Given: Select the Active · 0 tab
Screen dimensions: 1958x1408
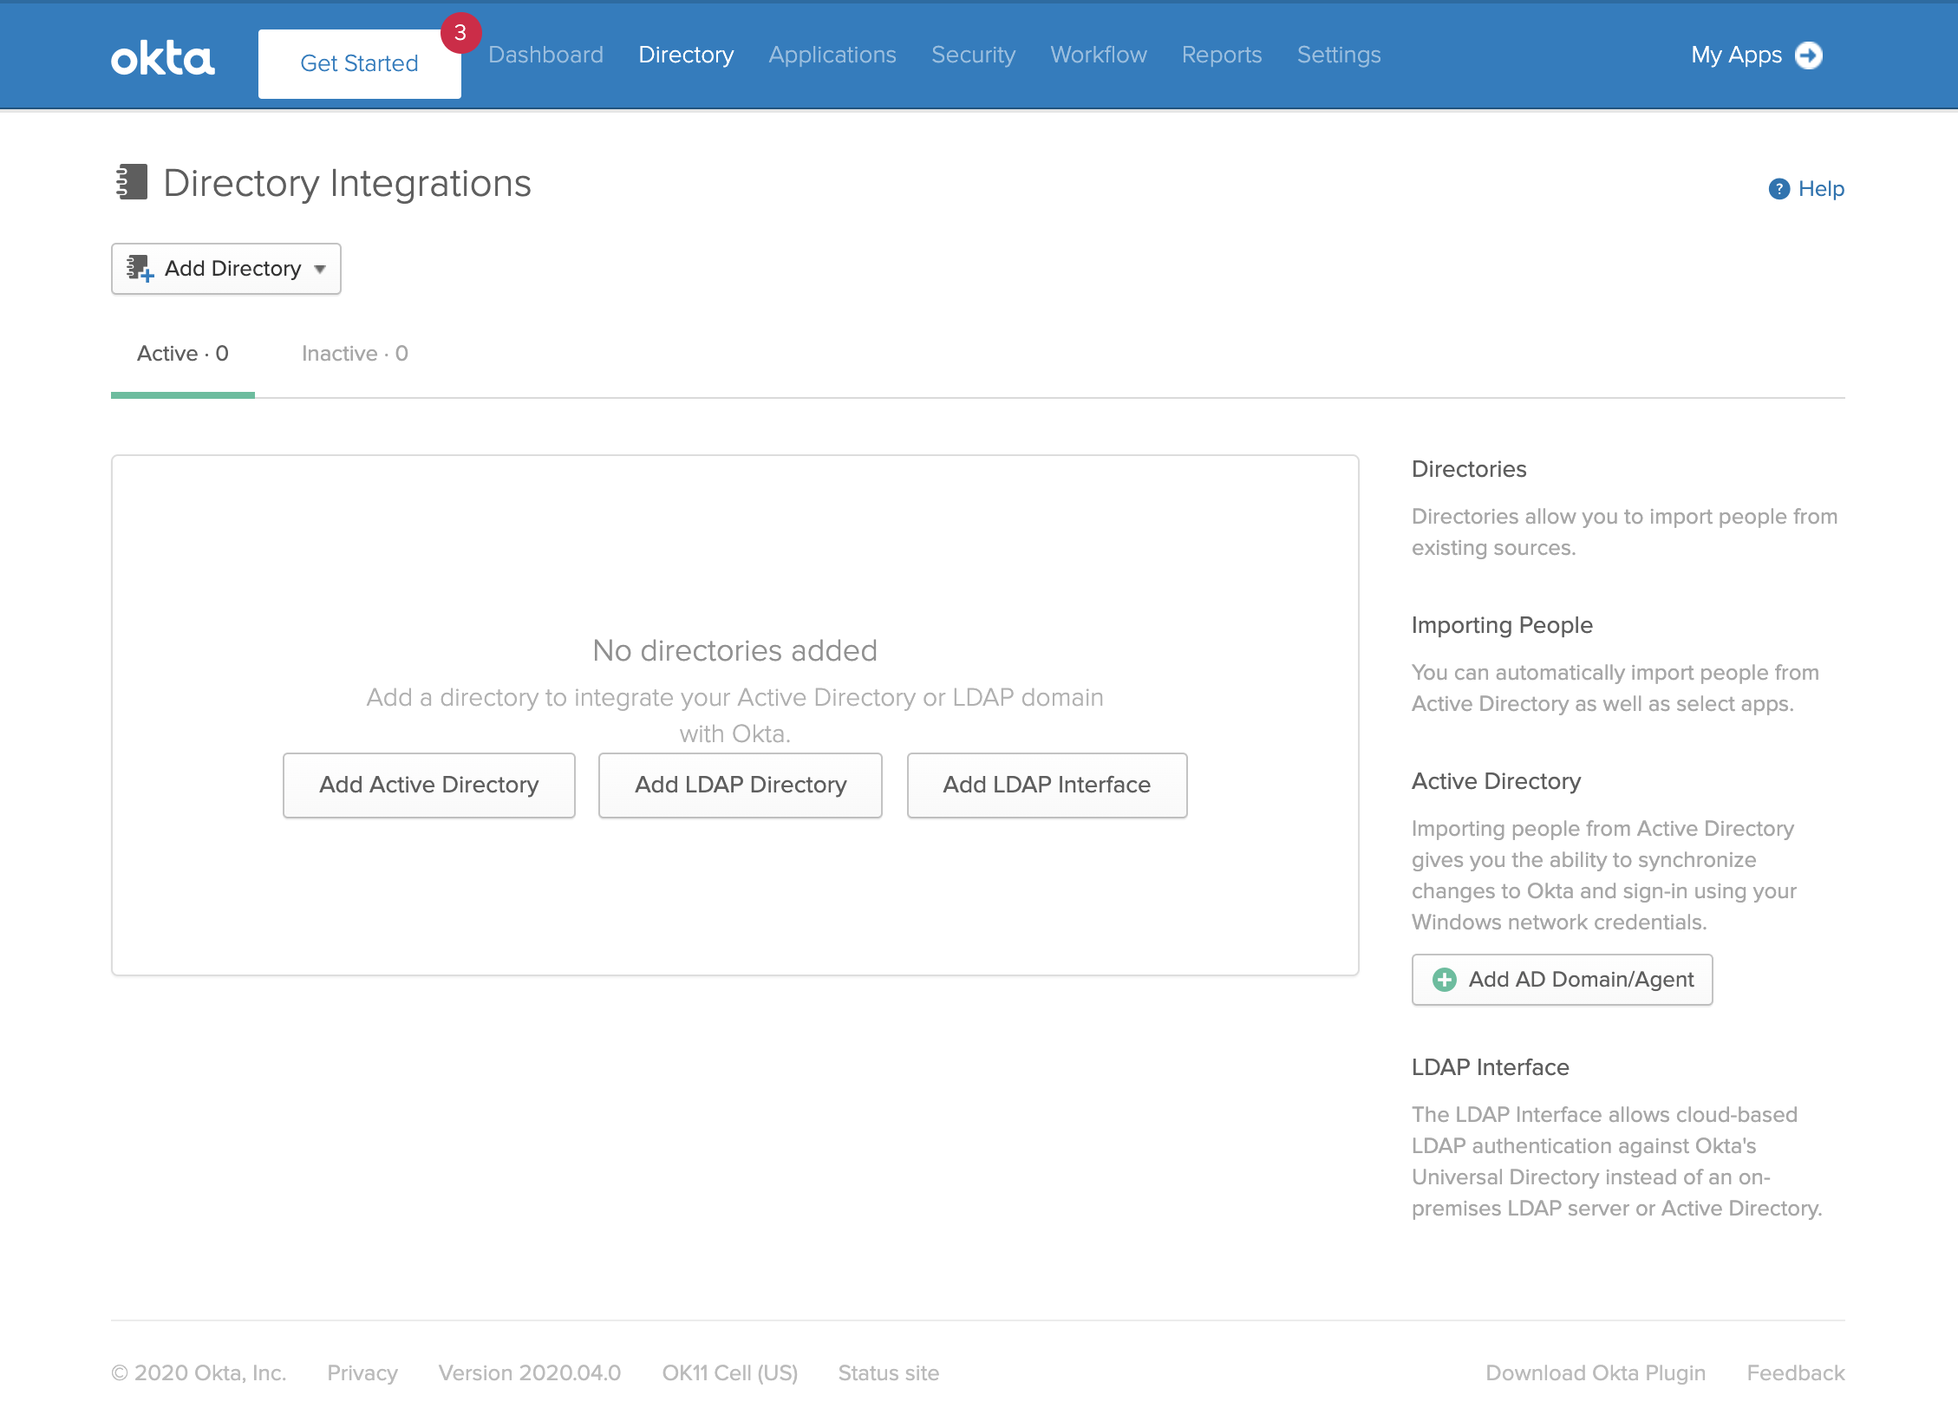Looking at the screenshot, I should tap(183, 354).
